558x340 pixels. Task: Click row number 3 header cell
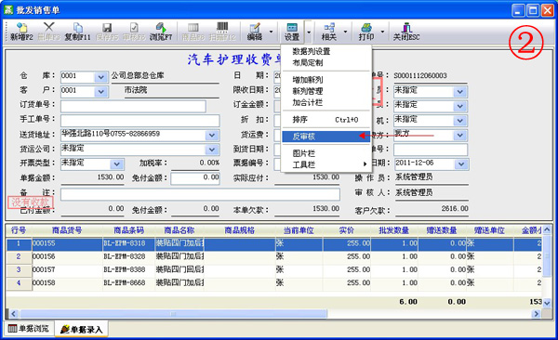point(19,270)
